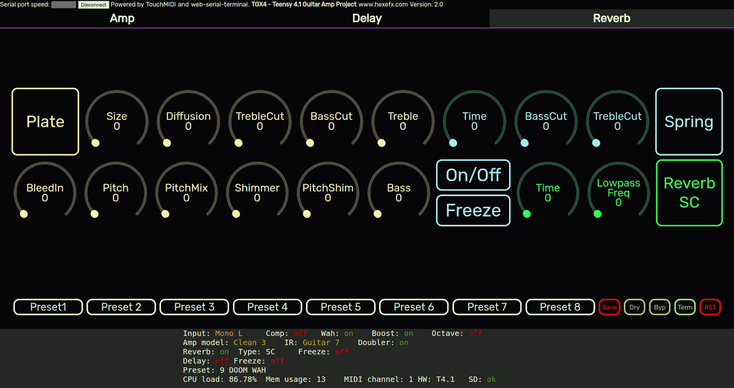Viewport: 734px width, 388px height.
Task: Click the 'Doubler: on' status text
Action: [x=383, y=342]
